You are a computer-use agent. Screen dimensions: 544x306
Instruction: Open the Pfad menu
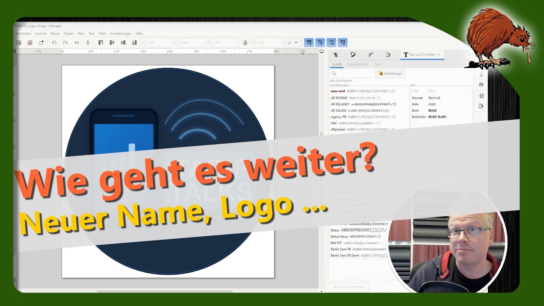coord(81,34)
